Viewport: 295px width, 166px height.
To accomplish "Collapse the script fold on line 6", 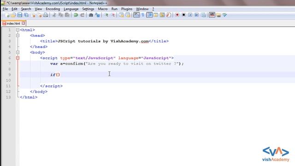I will [x=18, y=58].
